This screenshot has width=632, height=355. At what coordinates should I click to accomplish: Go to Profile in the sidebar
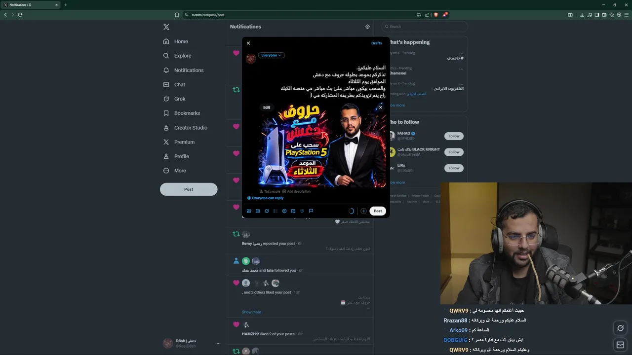(176, 156)
